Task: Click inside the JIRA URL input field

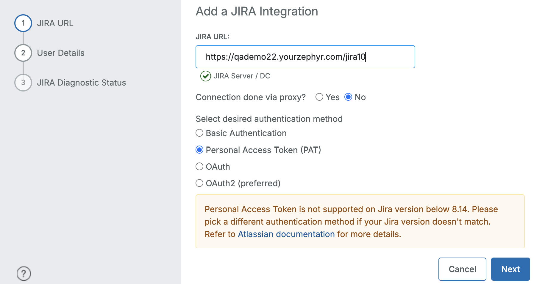Action: (x=305, y=57)
